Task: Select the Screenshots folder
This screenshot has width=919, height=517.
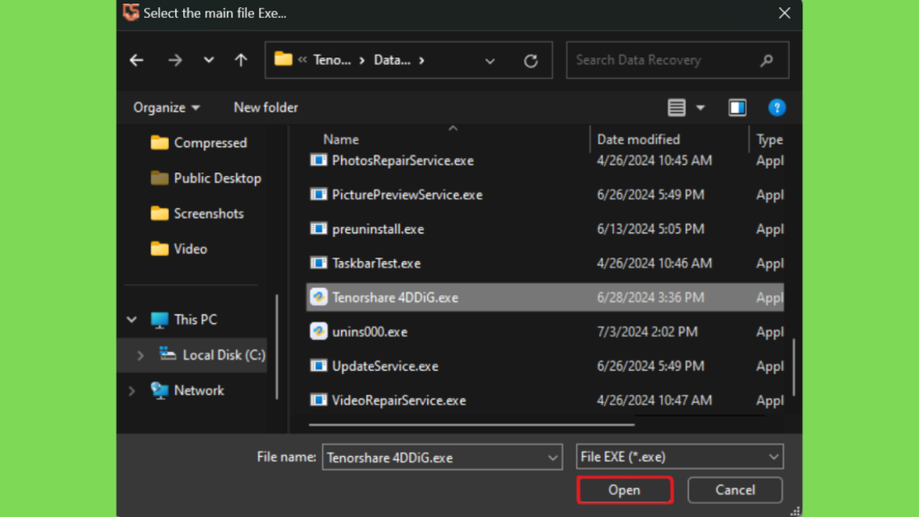Action: [197, 214]
